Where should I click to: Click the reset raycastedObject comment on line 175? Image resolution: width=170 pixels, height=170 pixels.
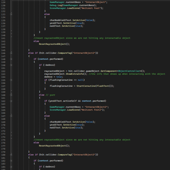click(x=82, y=140)
